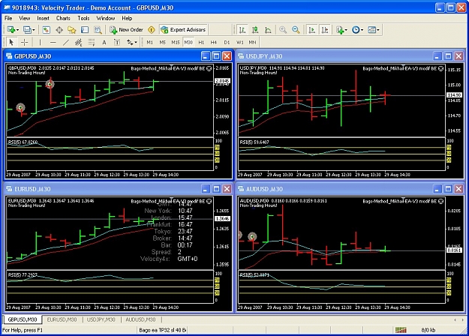Open the View menu
Image resolution: width=469 pixels, height=336 pixels.
pyautogui.click(x=25, y=18)
